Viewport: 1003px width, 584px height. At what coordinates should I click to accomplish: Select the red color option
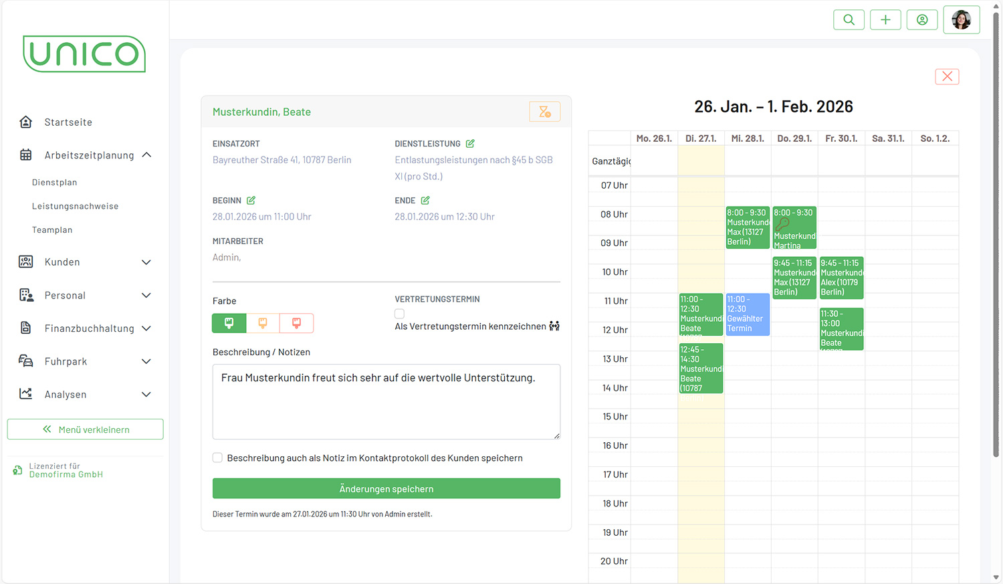[296, 323]
